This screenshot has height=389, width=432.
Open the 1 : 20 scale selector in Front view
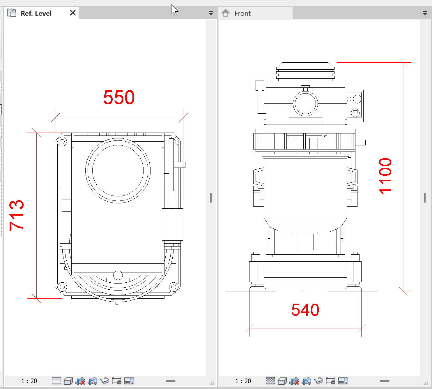[x=243, y=381]
